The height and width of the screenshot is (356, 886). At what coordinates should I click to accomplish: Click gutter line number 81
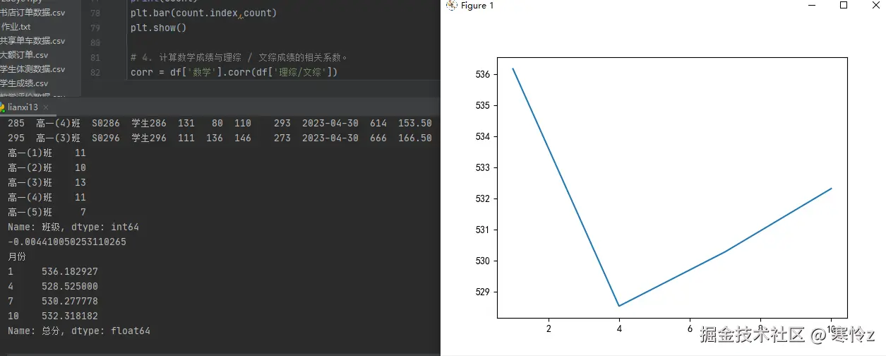coord(95,57)
